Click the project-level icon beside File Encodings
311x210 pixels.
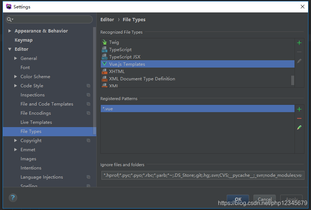pyautogui.click(x=88, y=113)
